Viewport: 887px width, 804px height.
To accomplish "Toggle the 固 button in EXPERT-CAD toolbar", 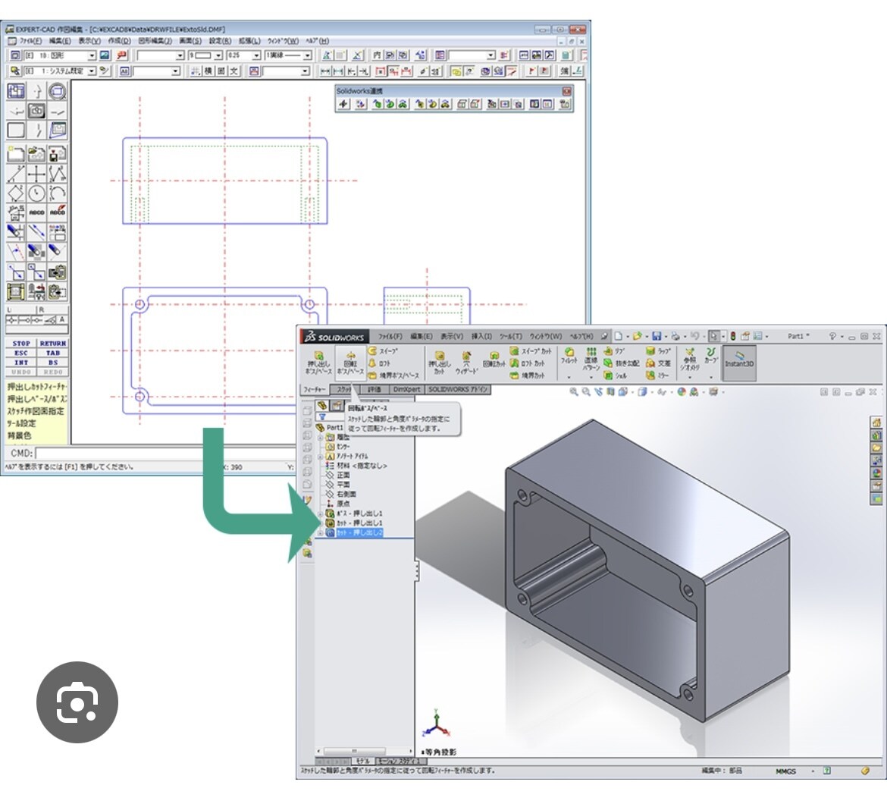I will [221, 71].
